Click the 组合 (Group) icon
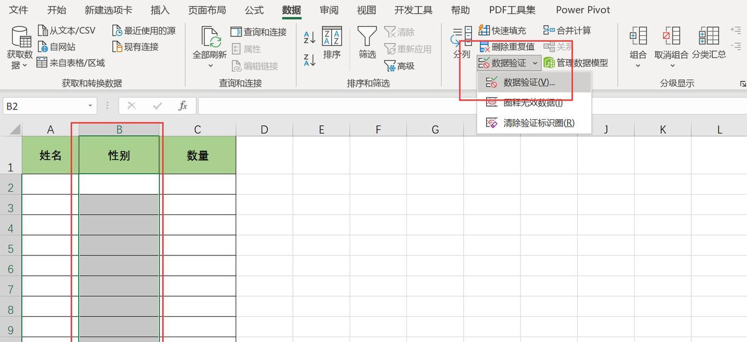Viewport: 747px width, 342px height. (x=638, y=36)
